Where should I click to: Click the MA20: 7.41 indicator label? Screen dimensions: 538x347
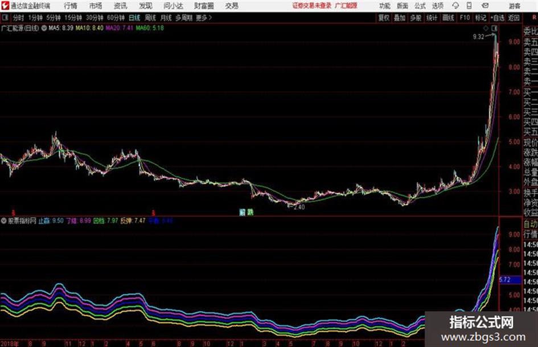[x=119, y=28]
